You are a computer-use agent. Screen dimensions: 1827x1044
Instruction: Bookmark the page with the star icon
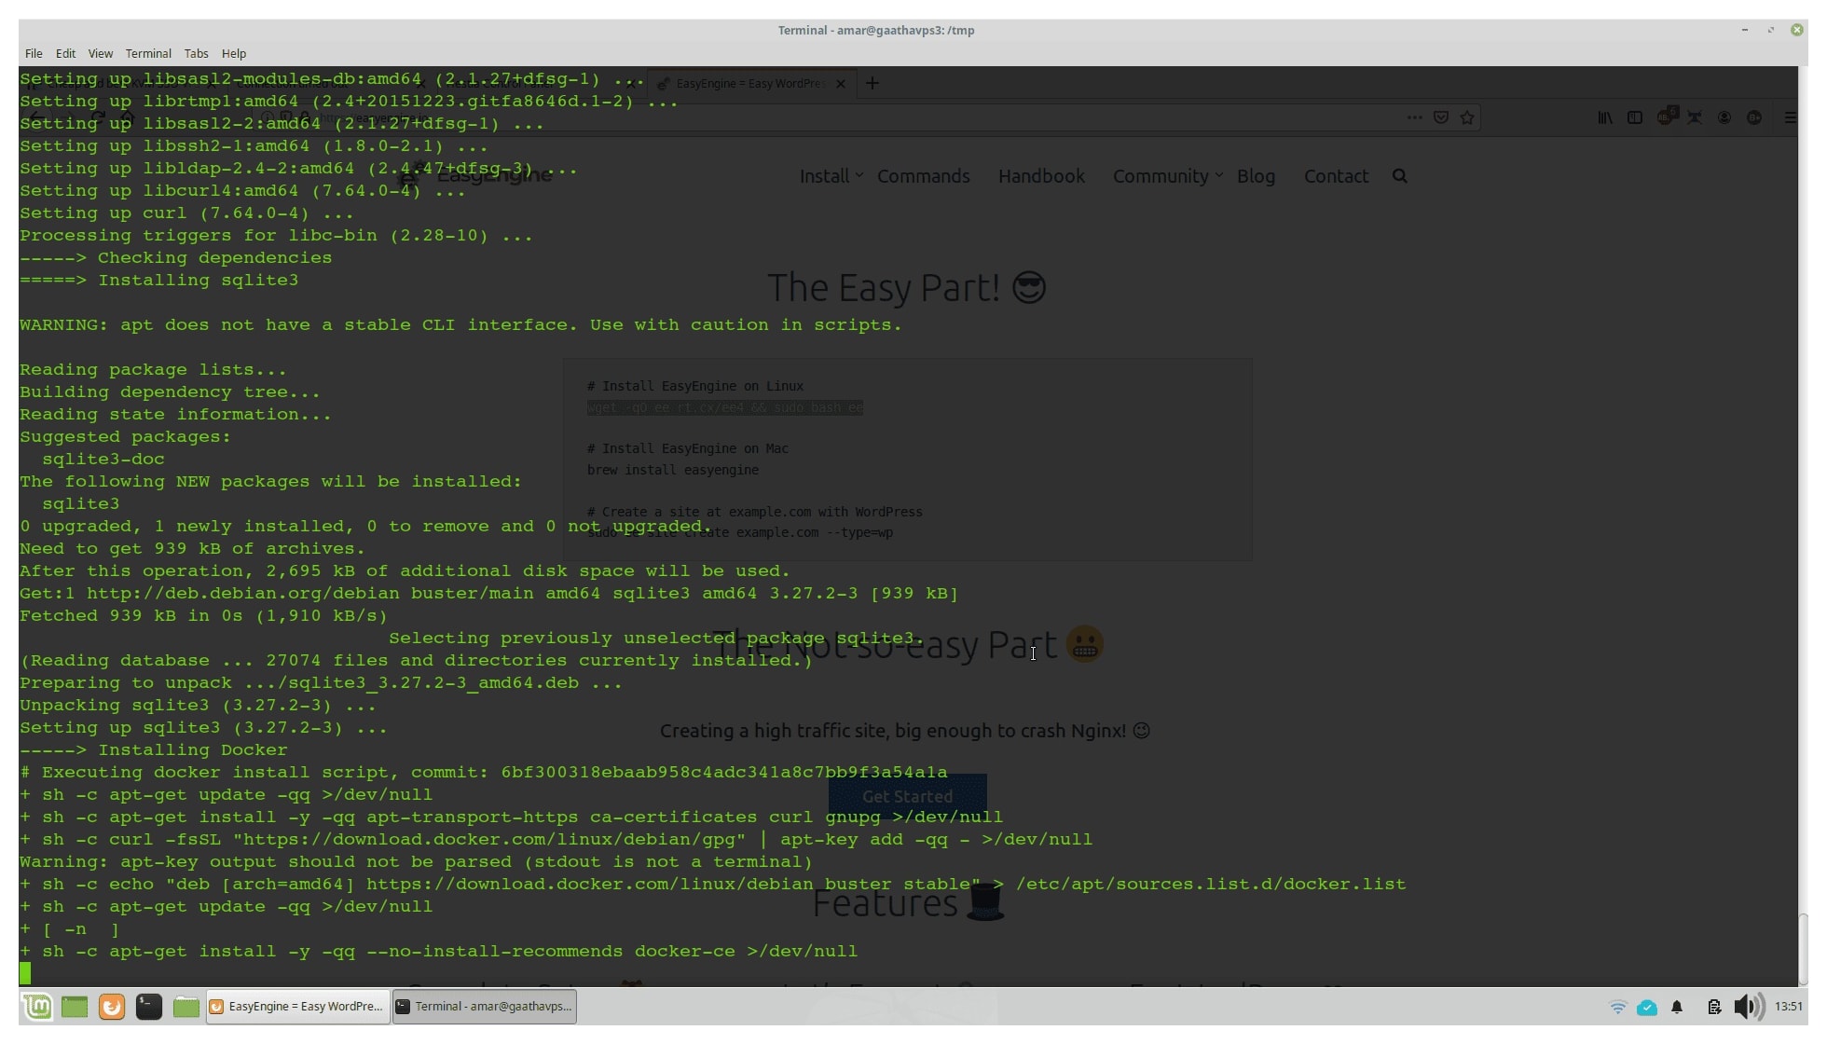[x=1467, y=117]
